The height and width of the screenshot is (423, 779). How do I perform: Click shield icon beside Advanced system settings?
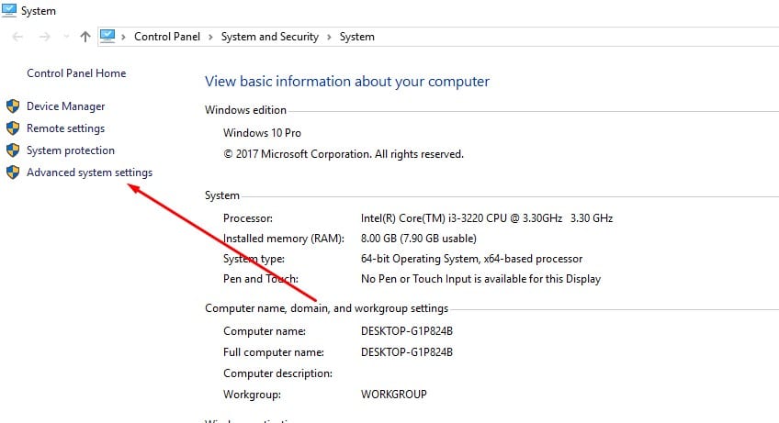(13, 173)
